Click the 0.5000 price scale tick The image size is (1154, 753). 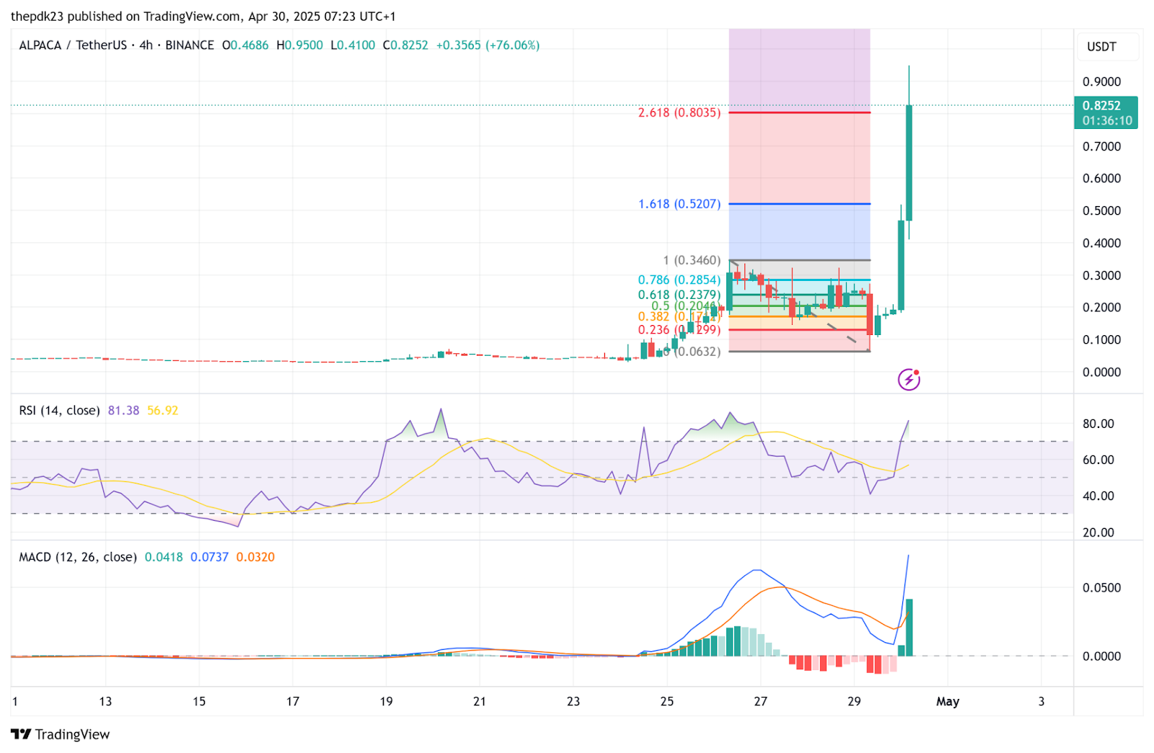(x=1101, y=210)
